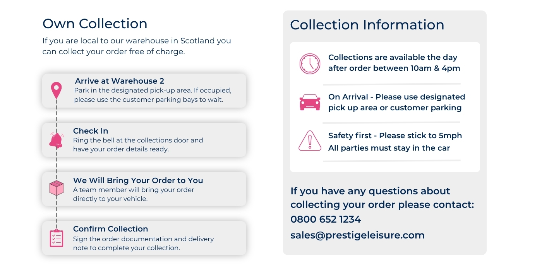Click the sales@prestigeleisure.com email address
Viewport: 542px width, 271px height.
point(357,235)
